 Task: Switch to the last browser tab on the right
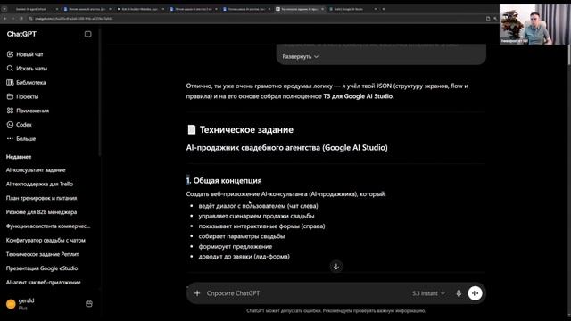click(353, 9)
